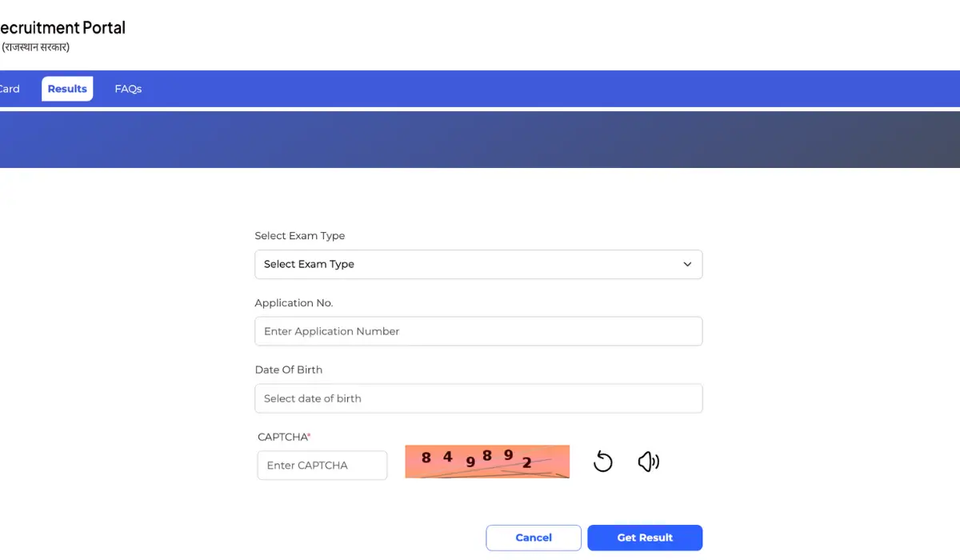Click the Enter CAPTCHA input box
The image size is (960, 560).
coord(322,465)
